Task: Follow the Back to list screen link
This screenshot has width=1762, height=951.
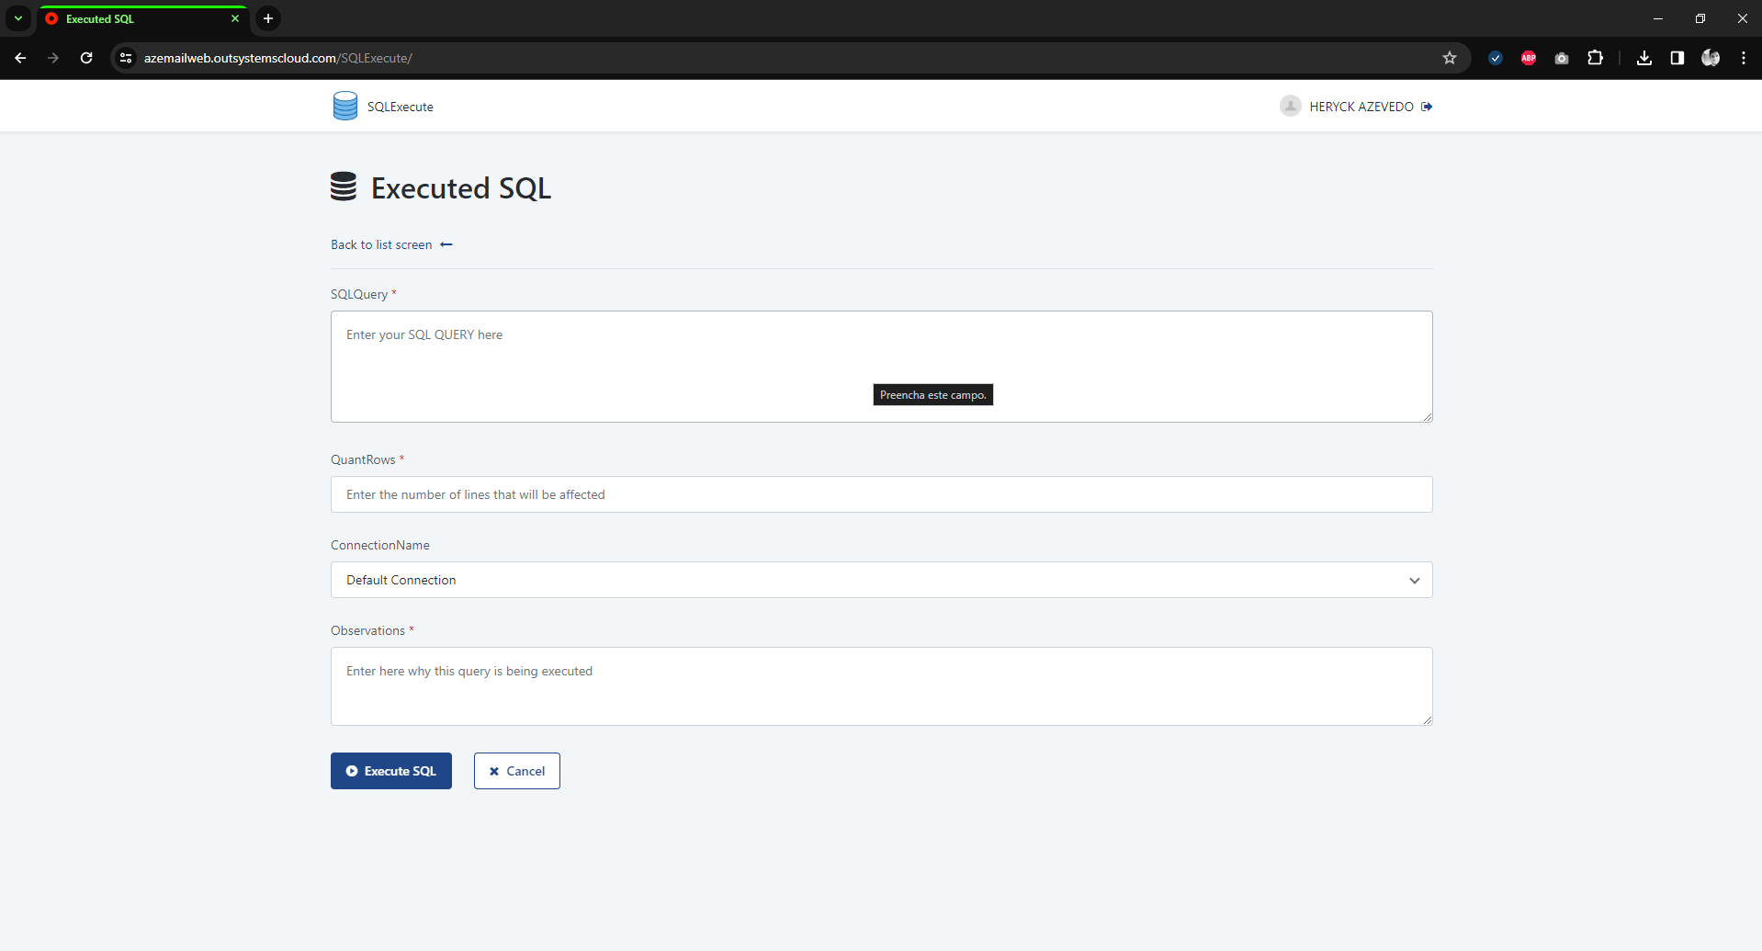Action: 391,244
